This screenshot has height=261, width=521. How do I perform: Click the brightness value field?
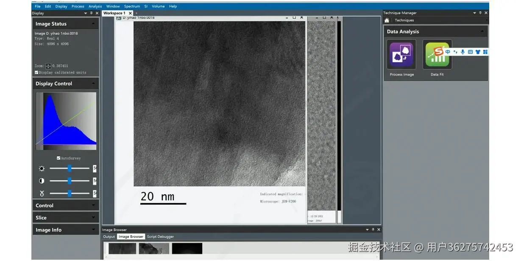tap(95, 168)
